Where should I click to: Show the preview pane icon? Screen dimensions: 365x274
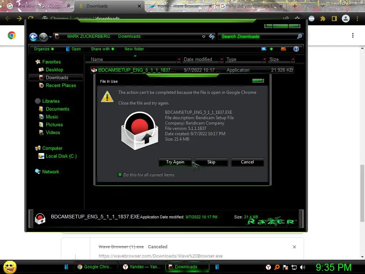[x=283, y=49]
